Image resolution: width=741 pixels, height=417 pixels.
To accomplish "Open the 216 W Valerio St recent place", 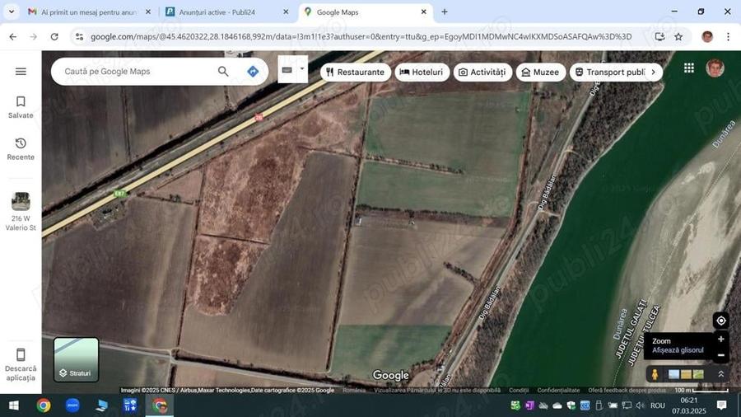I will coord(21,211).
